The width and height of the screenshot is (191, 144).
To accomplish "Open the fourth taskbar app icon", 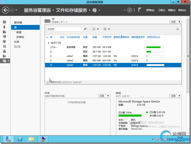I will pos(43,139).
